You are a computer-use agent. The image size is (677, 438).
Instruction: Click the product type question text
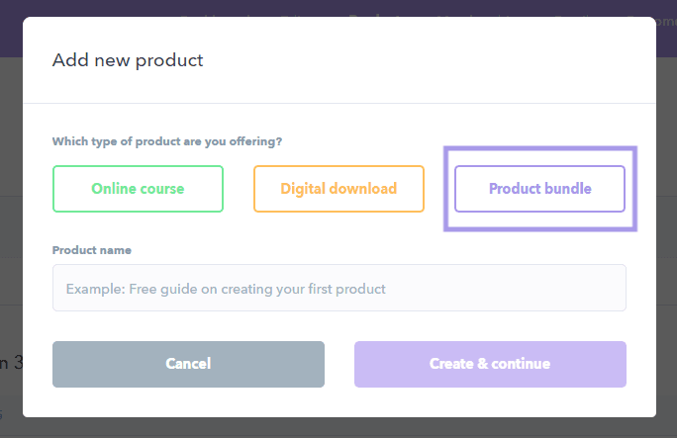[x=167, y=141]
